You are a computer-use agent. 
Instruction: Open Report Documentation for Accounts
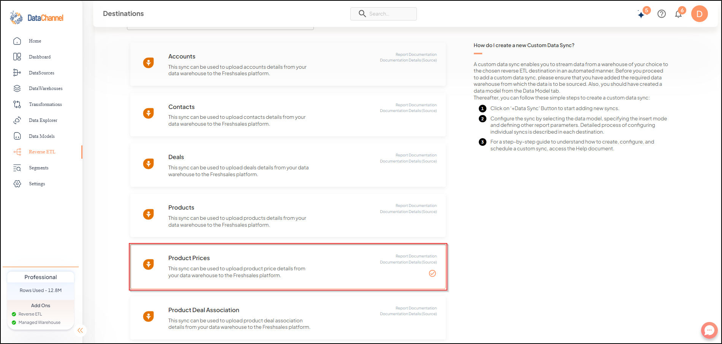pyautogui.click(x=416, y=55)
